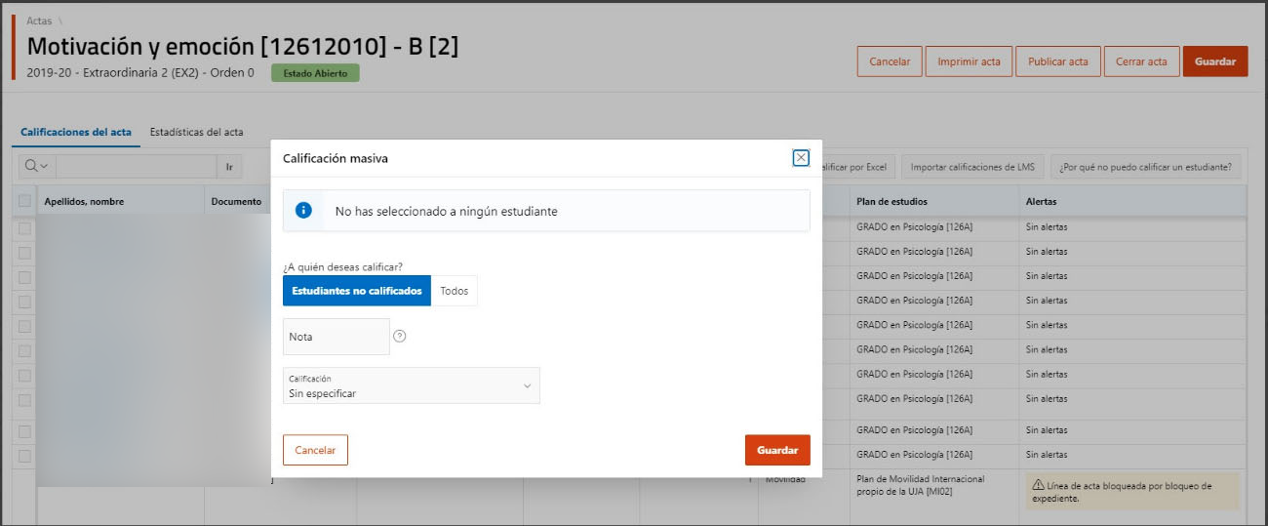Click the Ir search button
The image size is (1268, 526).
(x=229, y=167)
